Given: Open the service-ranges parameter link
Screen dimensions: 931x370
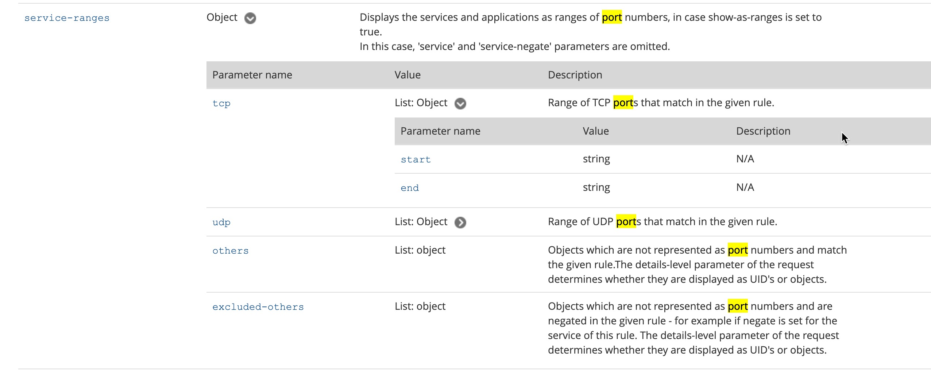Looking at the screenshot, I should tap(67, 18).
